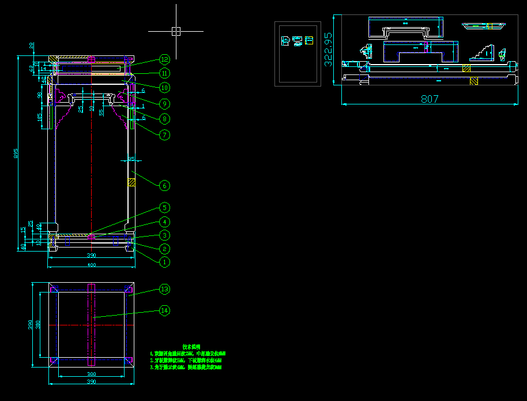Select part balloon number 9
527x401 pixels.
point(164,104)
